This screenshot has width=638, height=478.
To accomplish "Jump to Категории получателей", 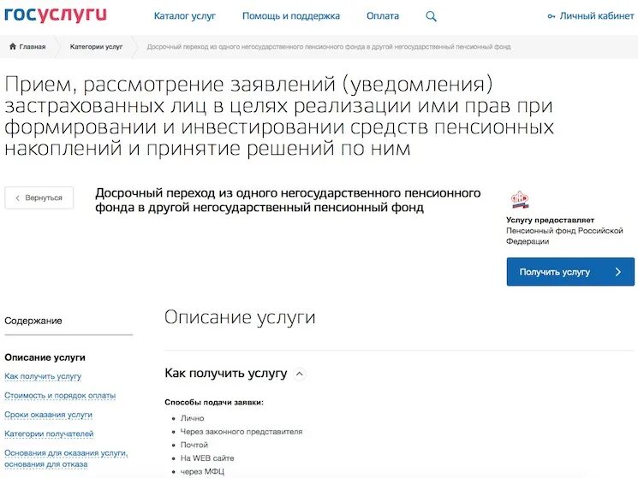I will 49,434.
